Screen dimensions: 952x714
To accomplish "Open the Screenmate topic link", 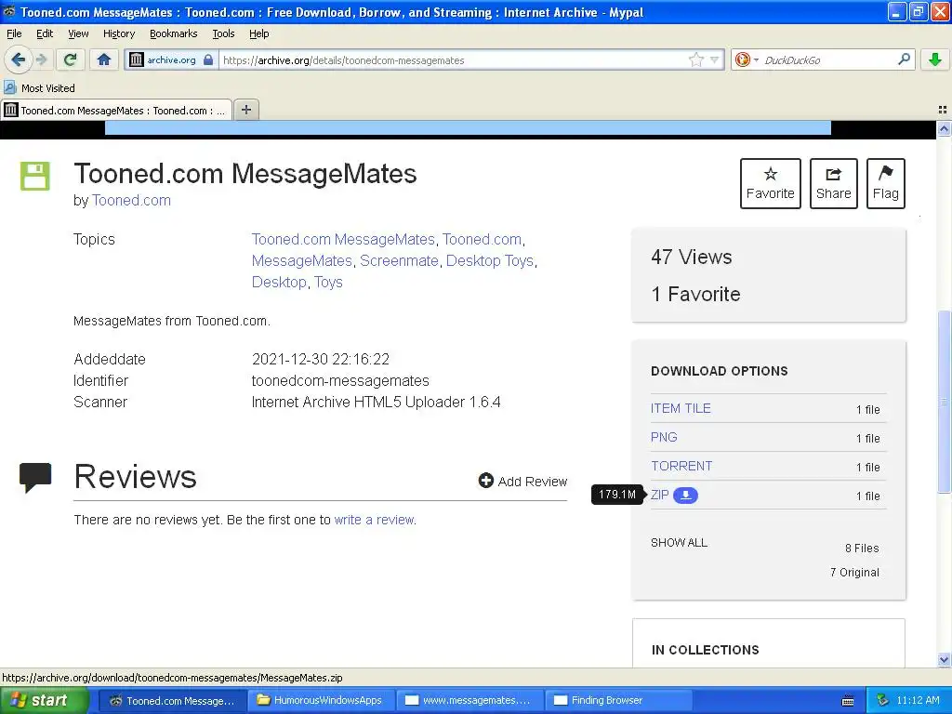I will (x=399, y=260).
